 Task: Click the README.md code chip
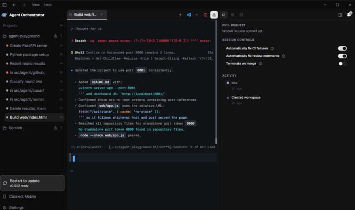point(100,82)
